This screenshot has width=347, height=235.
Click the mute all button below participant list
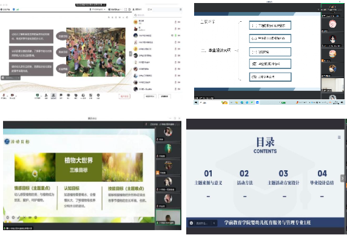pyautogui.click(x=150, y=96)
